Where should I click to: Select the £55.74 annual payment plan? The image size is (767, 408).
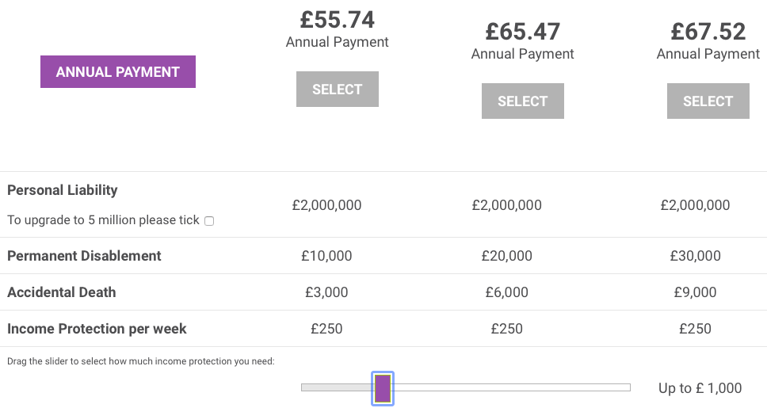[338, 89]
